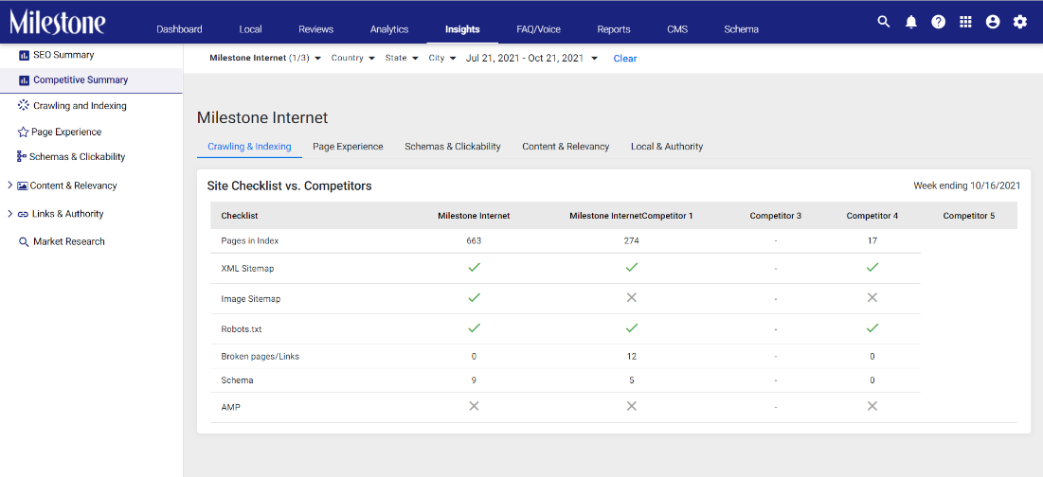Open the apps grid icon
The height and width of the screenshot is (477, 1043).
[966, 22]
